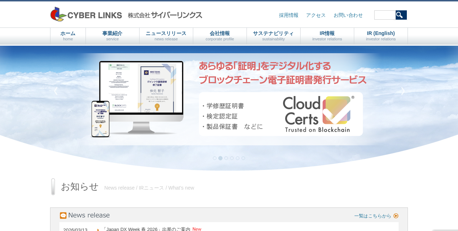Show the previous carousel slide arrow
This screenshot has width=458, height=231.
click(x=55, y=91)
